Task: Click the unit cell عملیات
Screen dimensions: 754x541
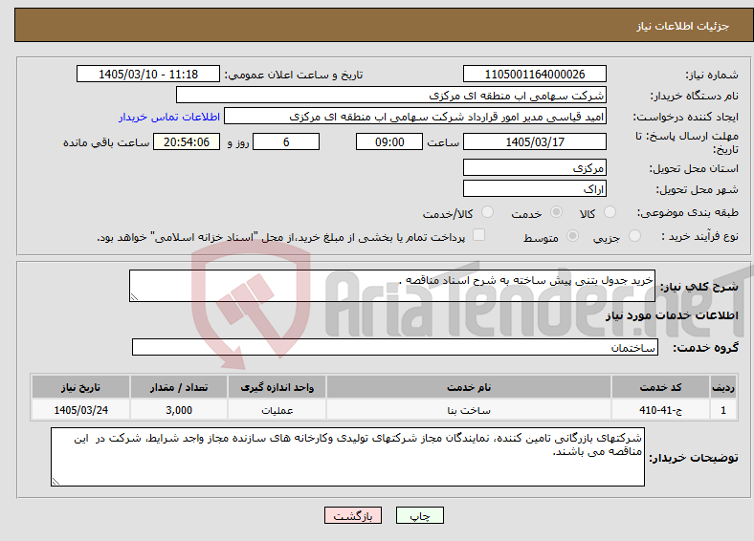Action: point(277,410)
